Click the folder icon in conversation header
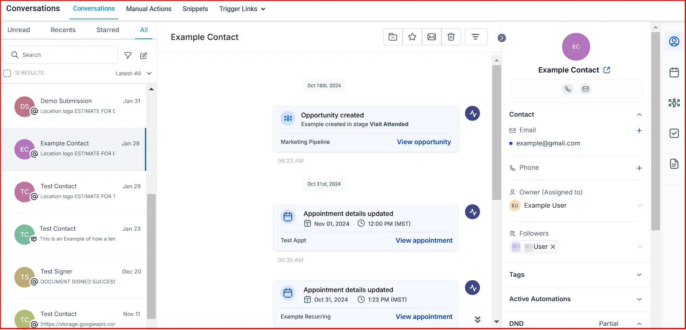686x330 pixels. coord(393,37)
